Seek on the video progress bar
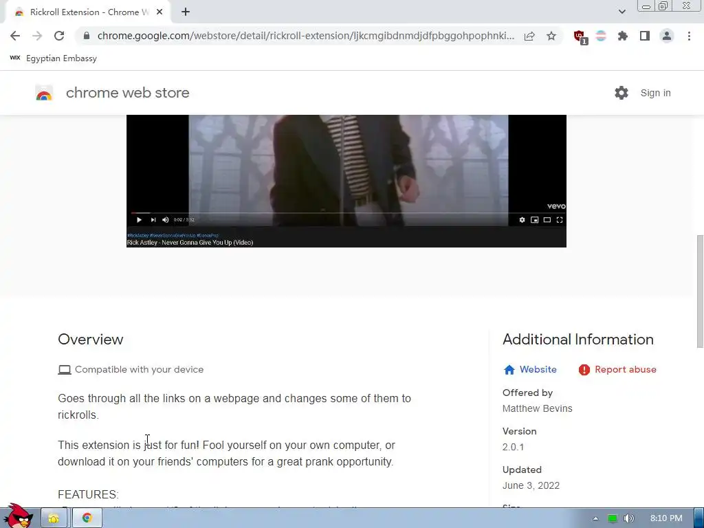 [x=346, y=213]
